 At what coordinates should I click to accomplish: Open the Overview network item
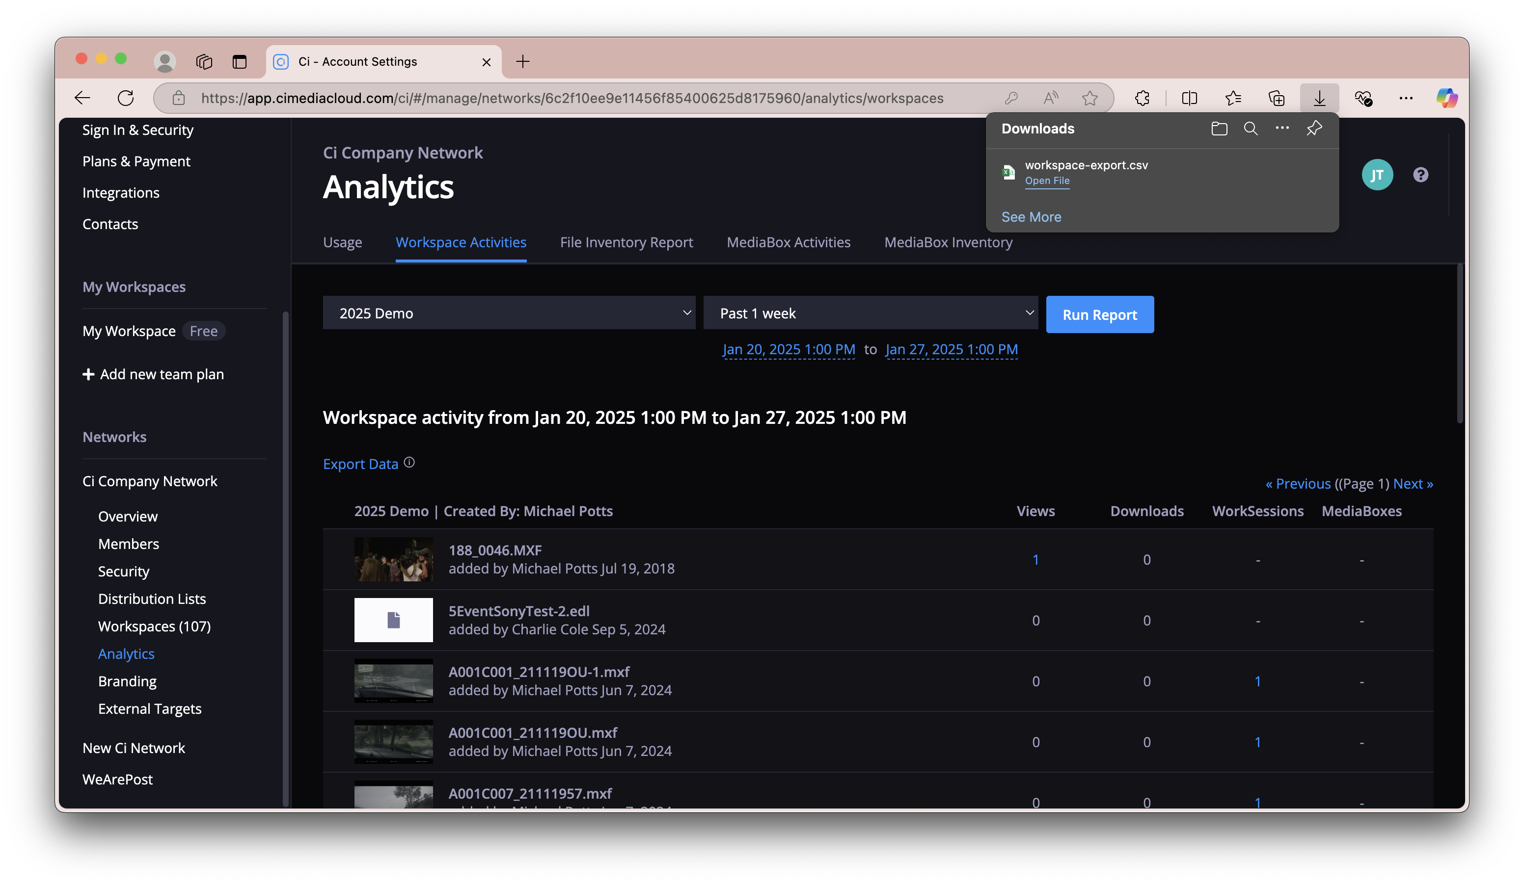(128, 517)
